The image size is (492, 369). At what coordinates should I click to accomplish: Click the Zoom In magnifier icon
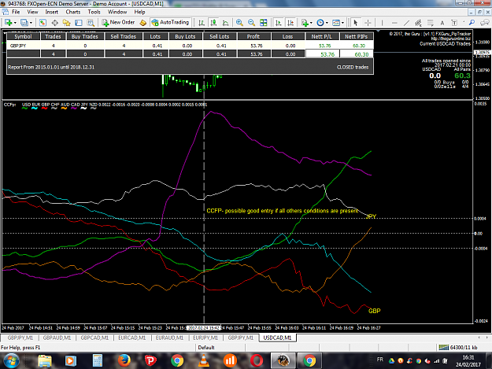pos(239,23)
